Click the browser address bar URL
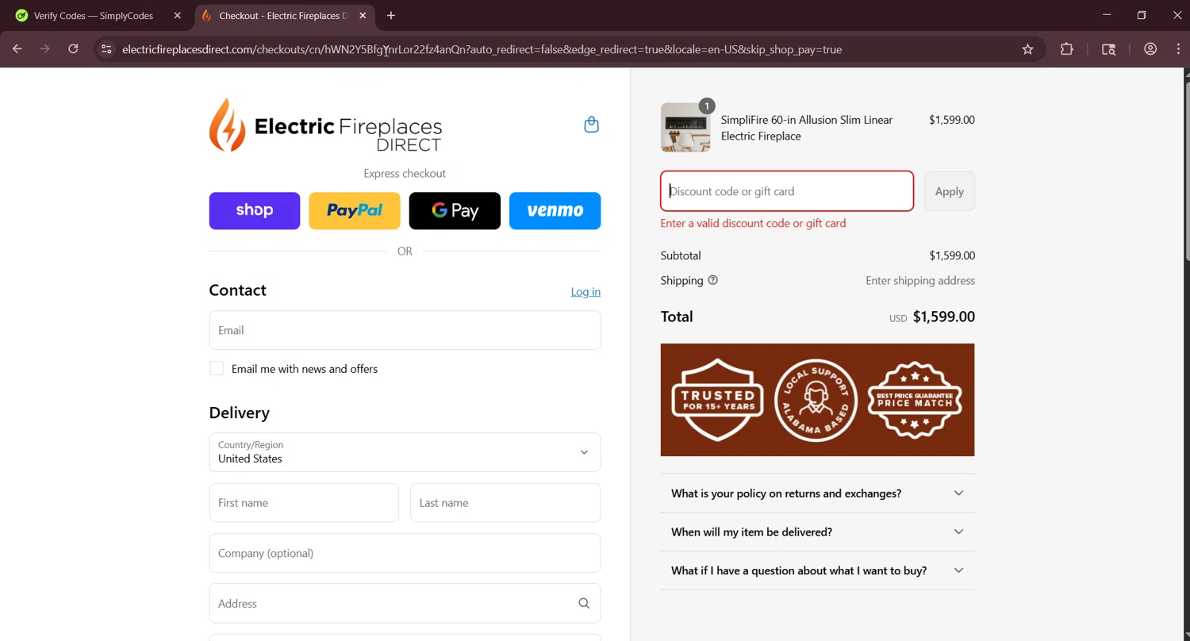This screenshot has height=641, width=1190. 482,49
